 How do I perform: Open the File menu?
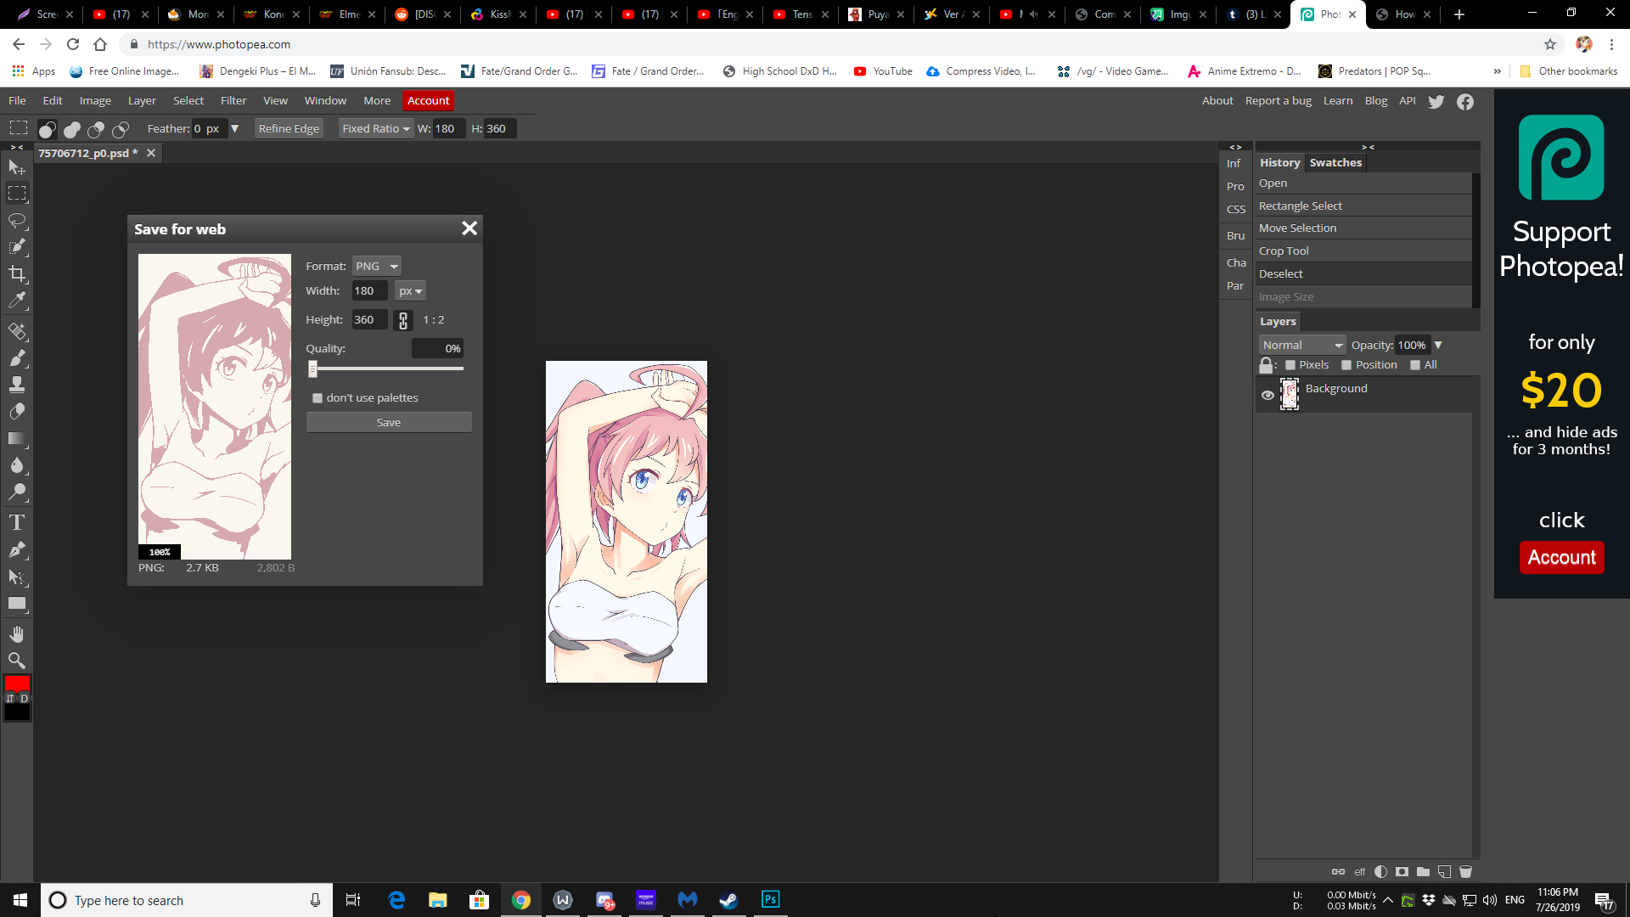(17, 100)
